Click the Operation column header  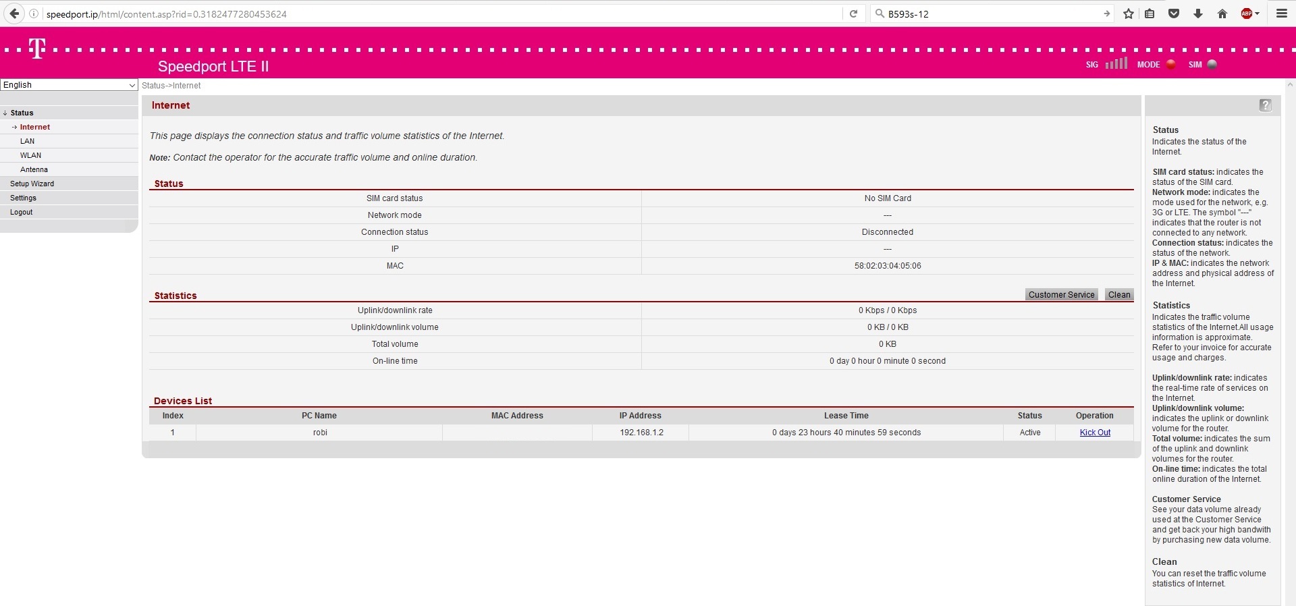coord(1095,416)
